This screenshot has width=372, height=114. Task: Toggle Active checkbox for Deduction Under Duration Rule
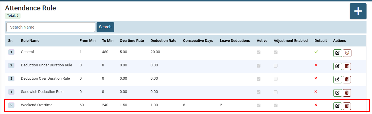[259, 66]
